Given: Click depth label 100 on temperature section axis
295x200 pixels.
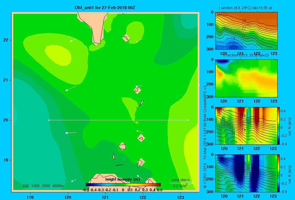Looking at the screenshot, I should click(x=210, y=25).
